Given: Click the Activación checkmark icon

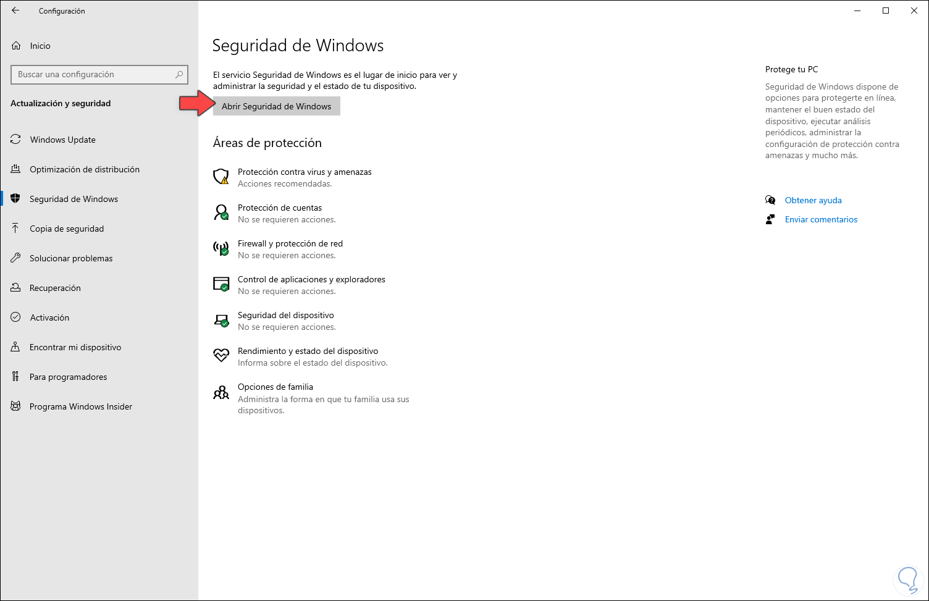Looking at the screenshot, I should [16, 317].
